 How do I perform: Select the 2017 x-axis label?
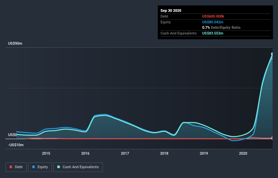tap(125, 153)
